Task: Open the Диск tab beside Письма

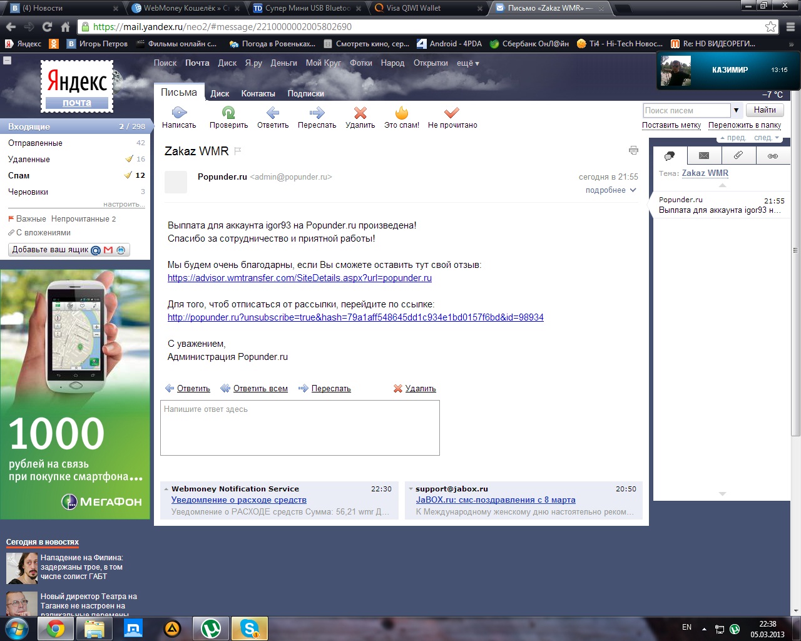Action: coord(220,94)
